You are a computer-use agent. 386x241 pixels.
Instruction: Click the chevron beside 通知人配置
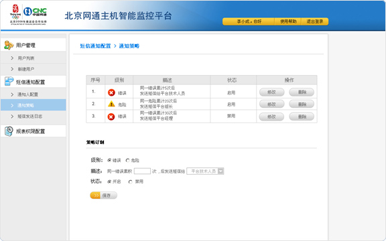coord(12,94)
